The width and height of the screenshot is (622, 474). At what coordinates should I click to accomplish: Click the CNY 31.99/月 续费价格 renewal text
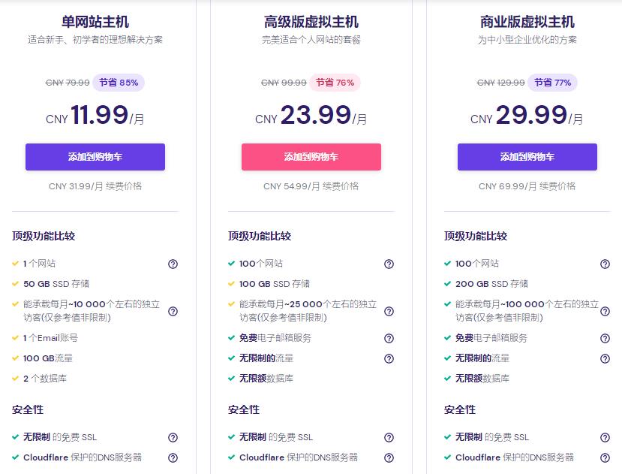click(x=95, y=186)
